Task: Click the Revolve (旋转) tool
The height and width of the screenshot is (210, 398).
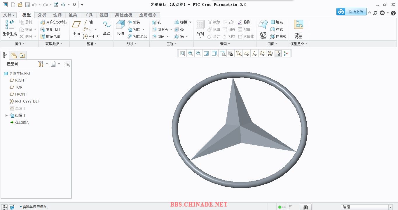Action: coord(134,22)
